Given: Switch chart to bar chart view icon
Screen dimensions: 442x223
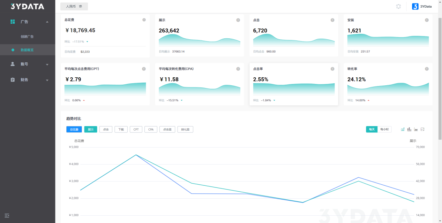Looking at the screenshot, I should pos(409,129).
